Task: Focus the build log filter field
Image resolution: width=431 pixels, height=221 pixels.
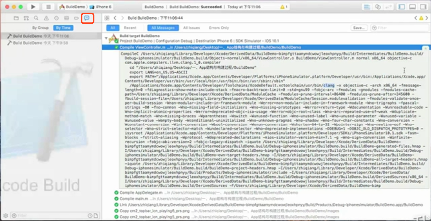Action: click(399, 28)
